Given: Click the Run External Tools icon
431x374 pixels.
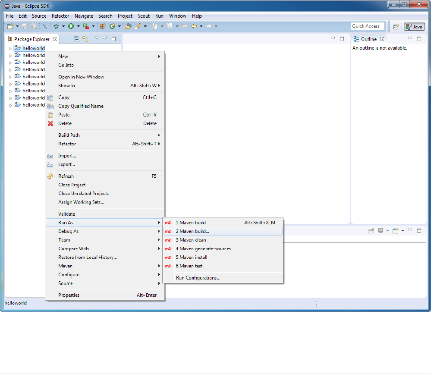Looking at the screenshot, I should [x=86, y=26].
